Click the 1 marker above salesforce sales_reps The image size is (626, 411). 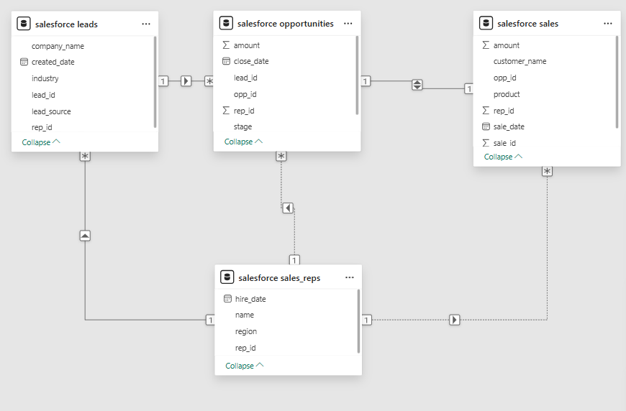[294, 260]
